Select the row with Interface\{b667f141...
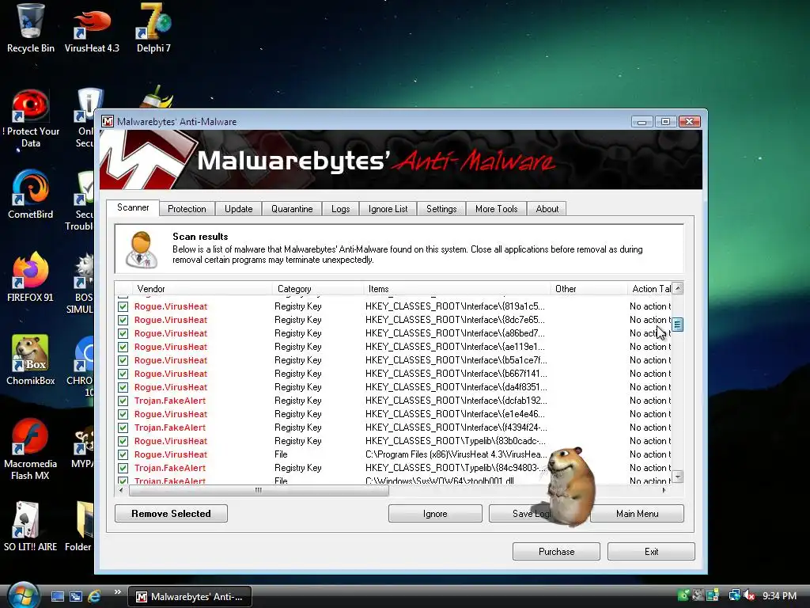 (392, 374)
